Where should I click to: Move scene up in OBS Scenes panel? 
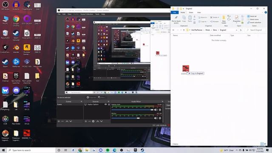coord(67,121)
